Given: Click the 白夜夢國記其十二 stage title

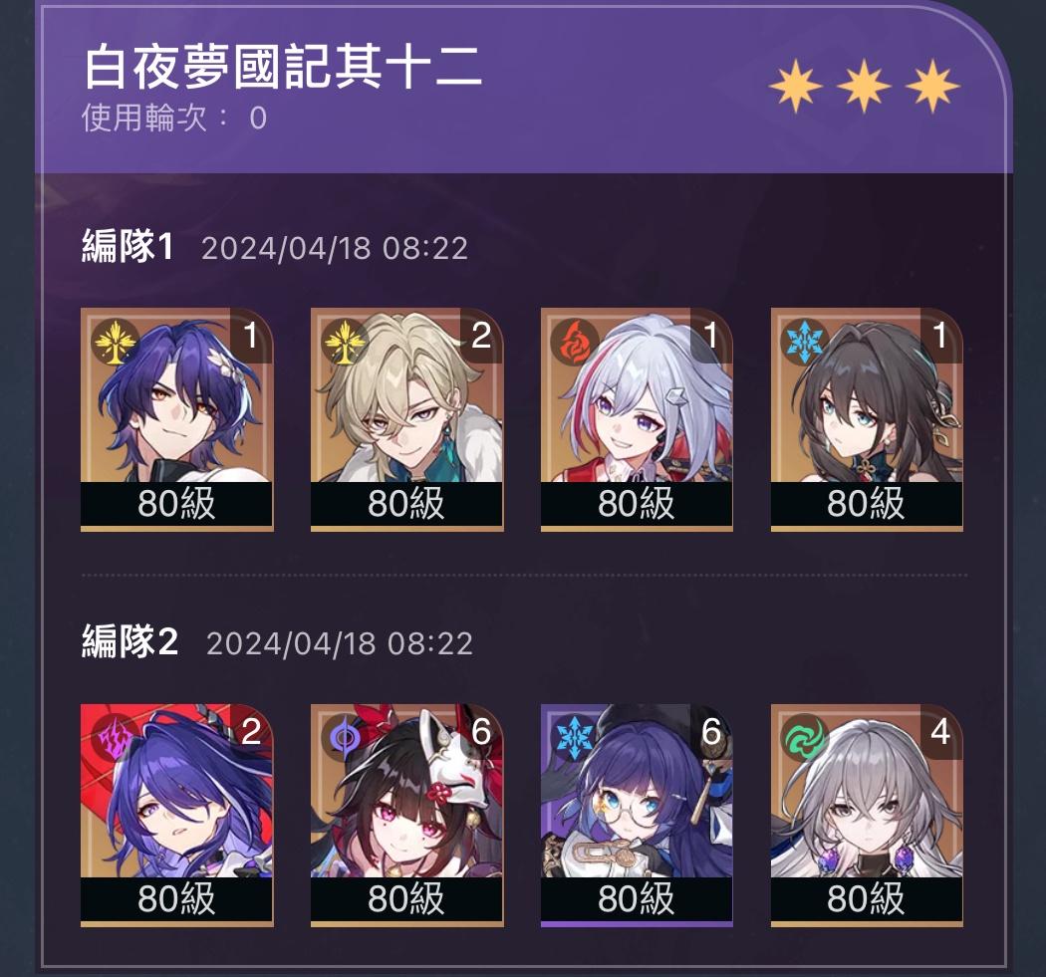Looking at the screenshot, I should [283, 67].
